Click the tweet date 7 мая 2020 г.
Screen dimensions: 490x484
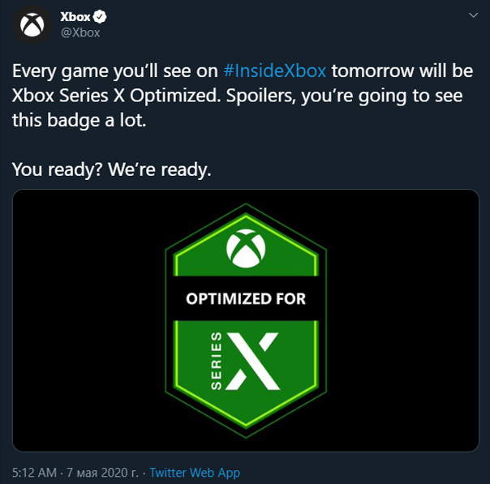[x=101, y=472]
